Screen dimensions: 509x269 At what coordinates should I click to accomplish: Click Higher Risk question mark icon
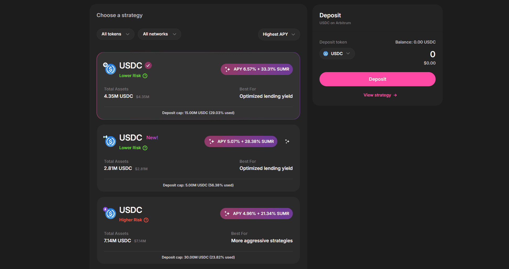(x=146, y=220)
